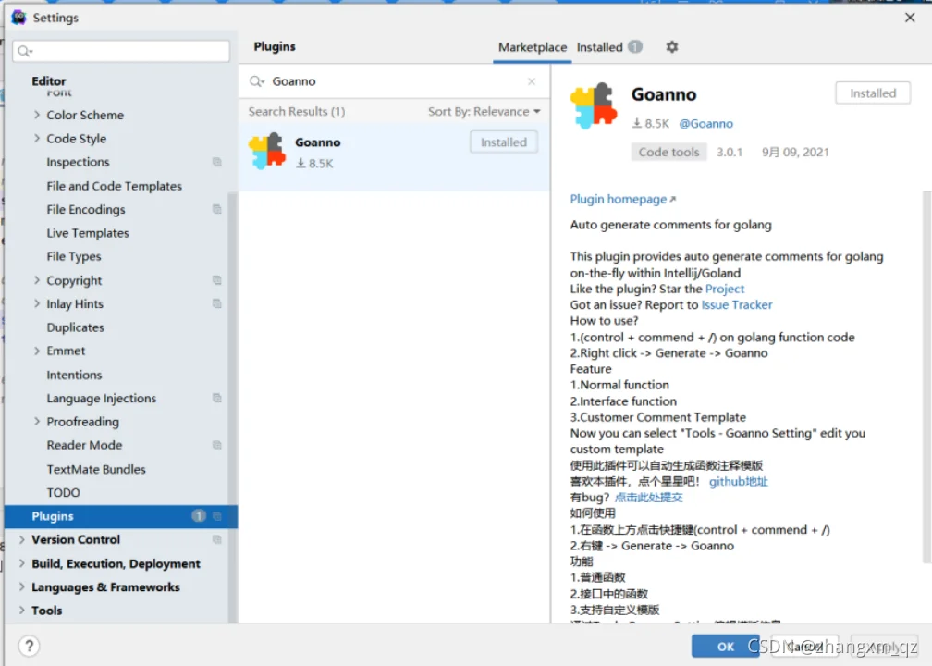Expand the Proofreading node

(x=37, y=422)
